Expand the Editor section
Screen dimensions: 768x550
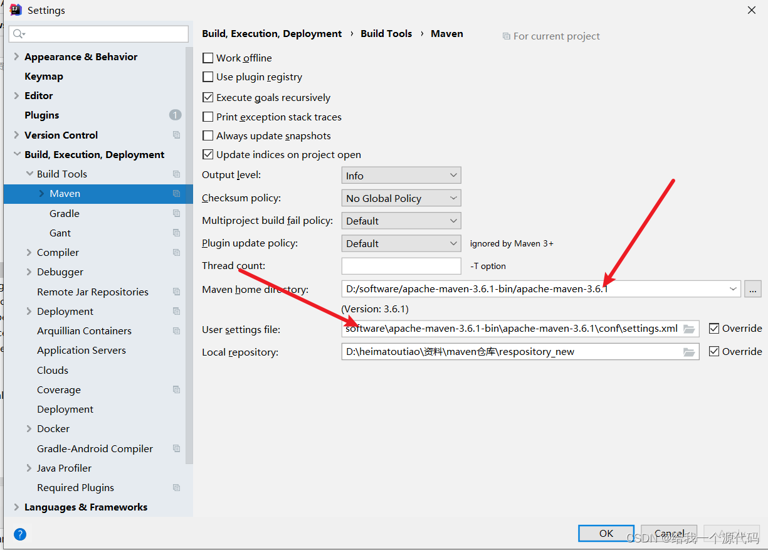16,95
